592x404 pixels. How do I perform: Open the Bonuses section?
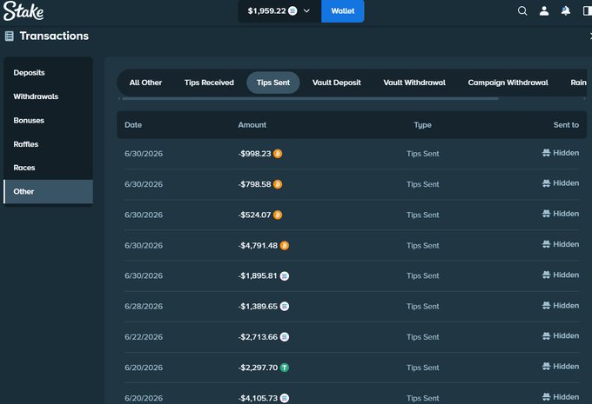[48, 120]
